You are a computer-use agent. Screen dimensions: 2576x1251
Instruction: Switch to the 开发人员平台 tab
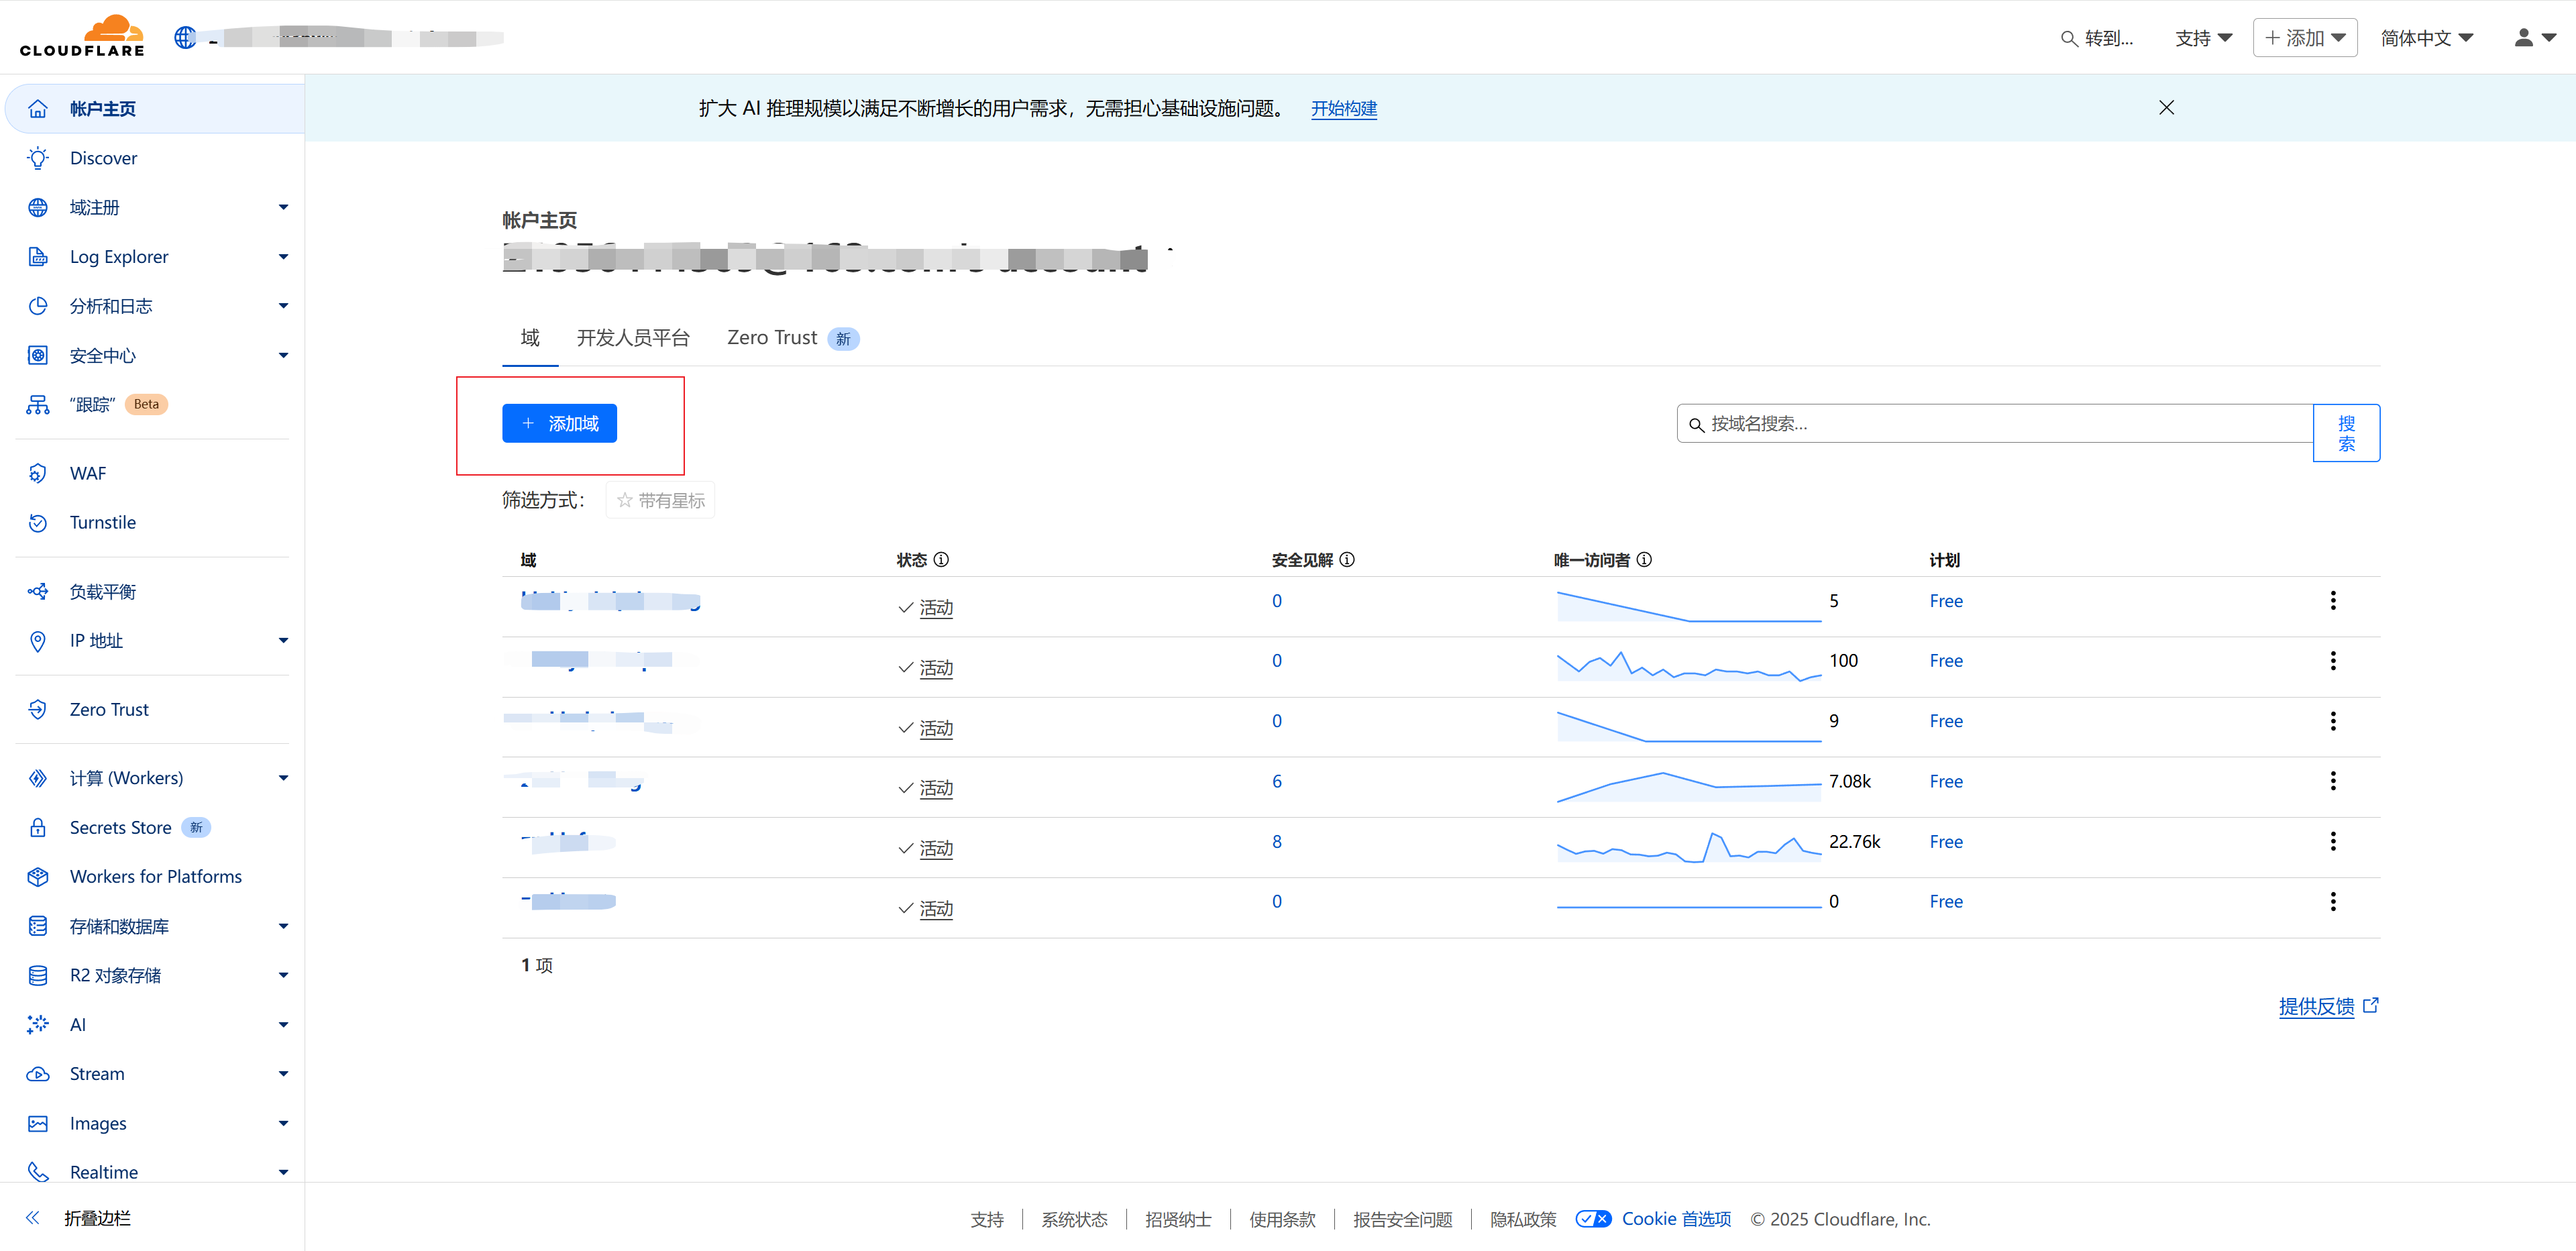[633, 338]
